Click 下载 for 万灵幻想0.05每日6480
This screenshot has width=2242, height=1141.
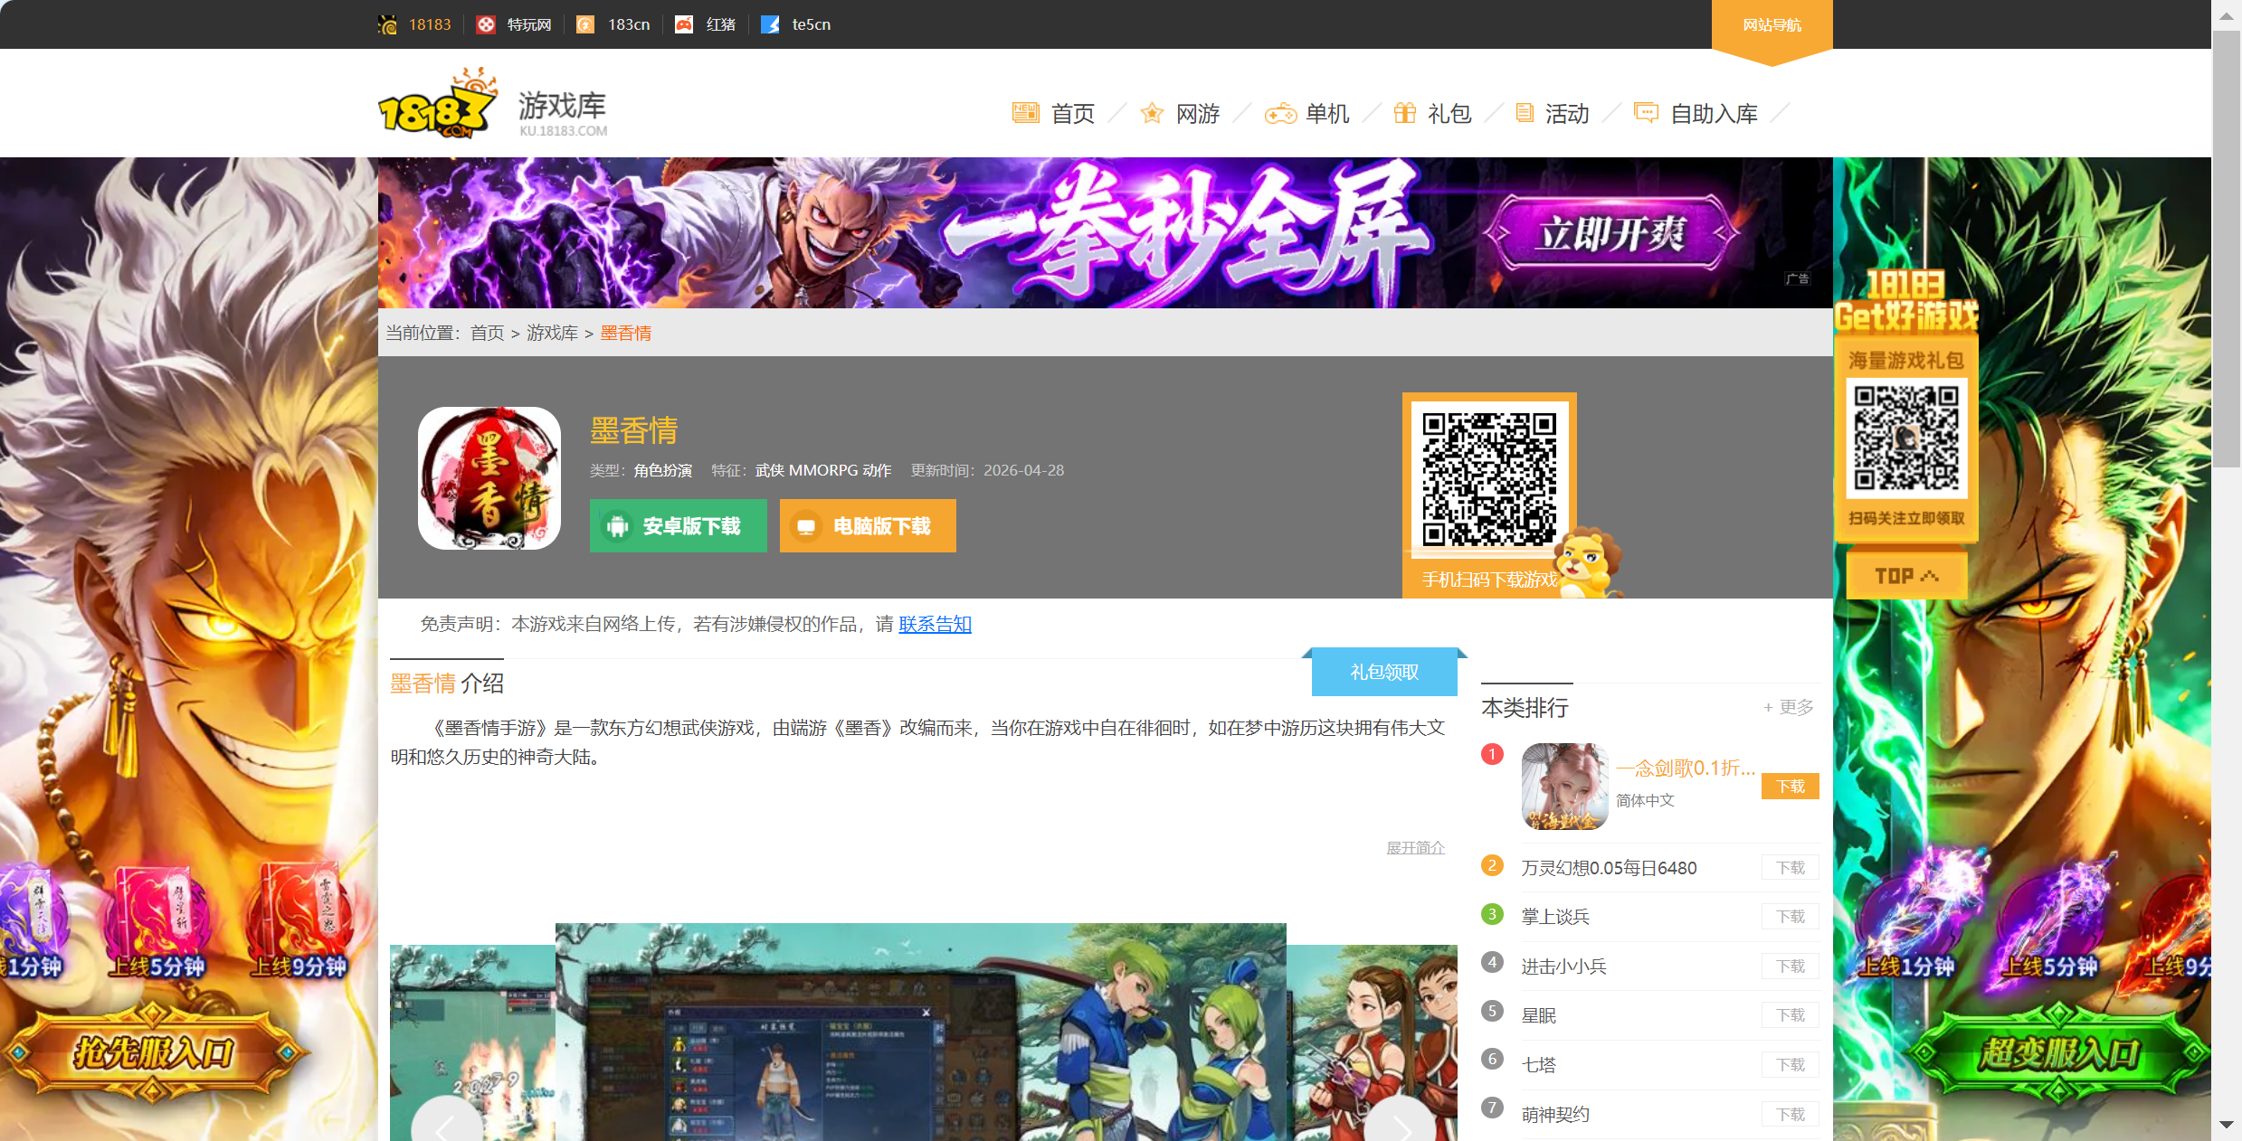pos(1790,867)
